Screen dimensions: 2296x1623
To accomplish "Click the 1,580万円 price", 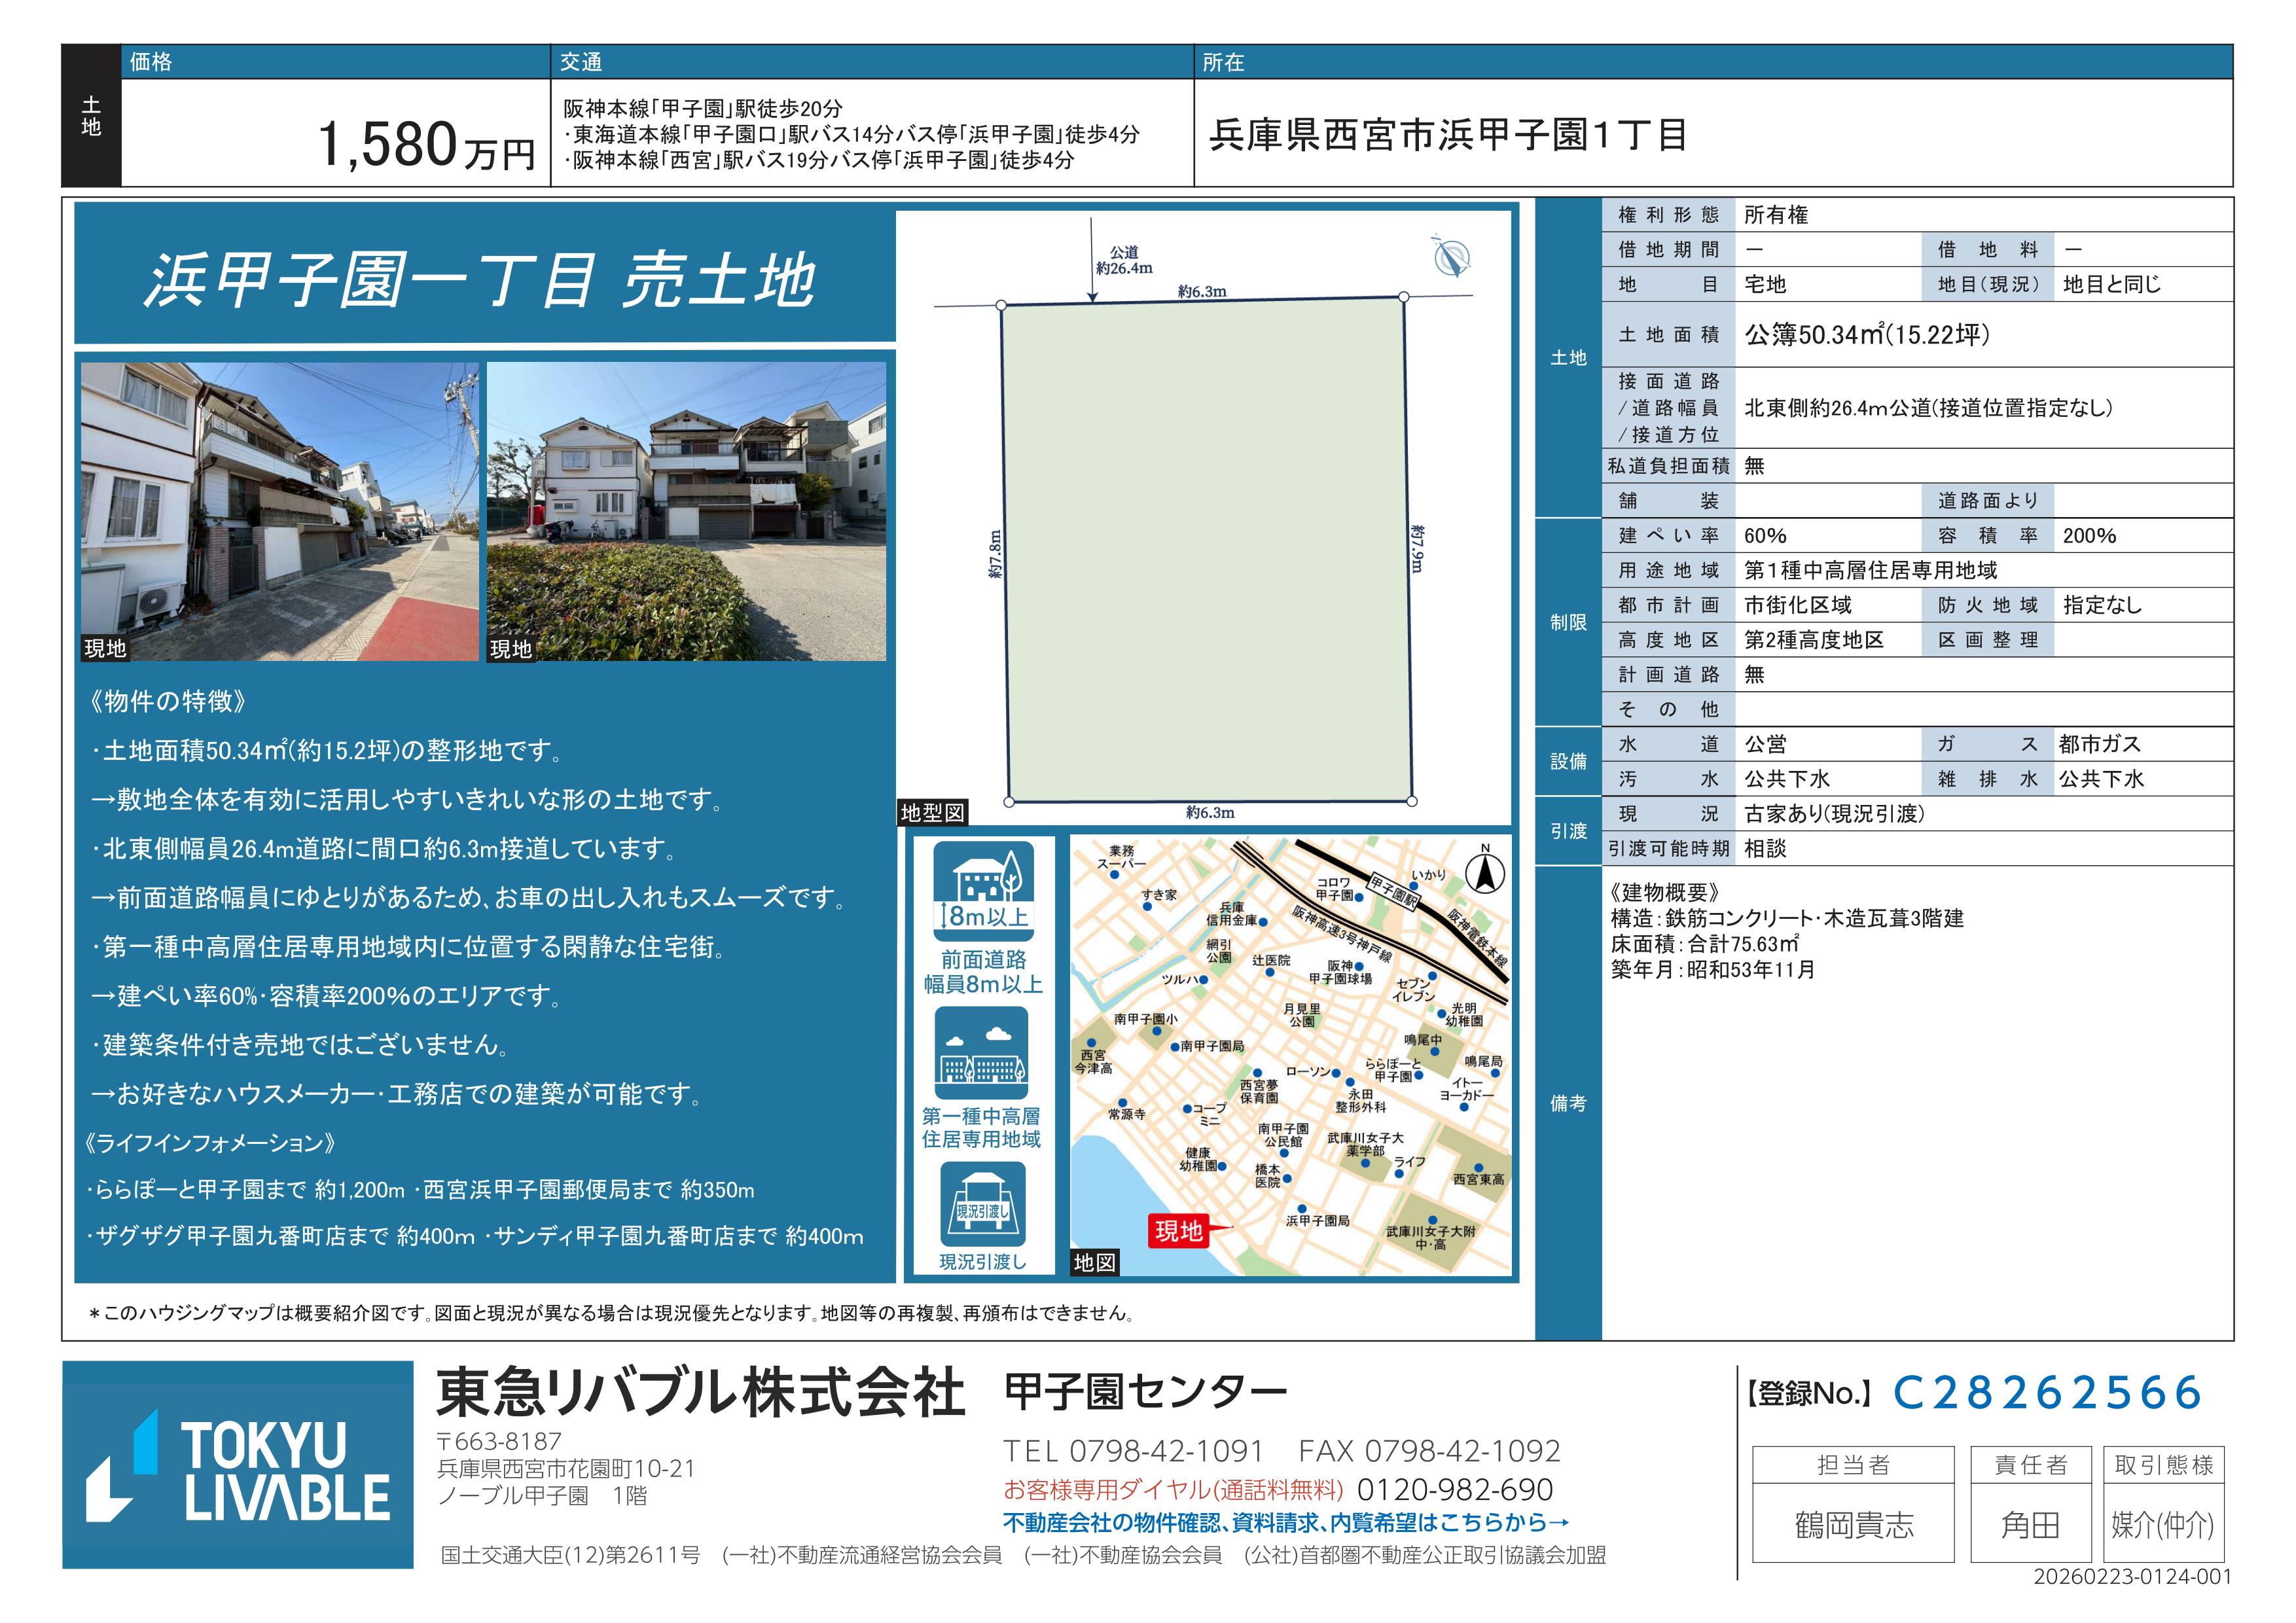I will tap(427, 144).
